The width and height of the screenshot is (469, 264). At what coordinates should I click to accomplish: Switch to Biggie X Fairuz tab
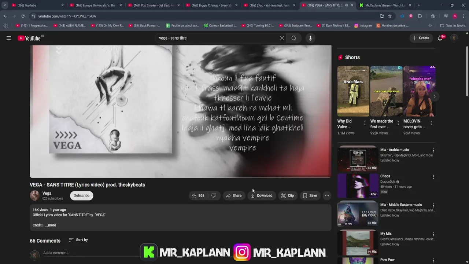click(x=211, y=5)
